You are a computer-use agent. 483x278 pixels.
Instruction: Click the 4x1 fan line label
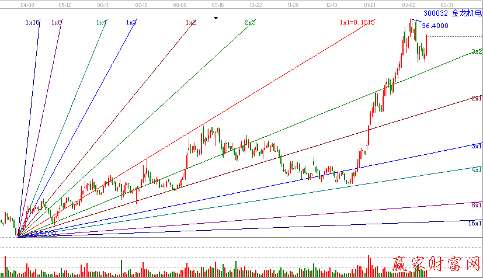point(477,169)
